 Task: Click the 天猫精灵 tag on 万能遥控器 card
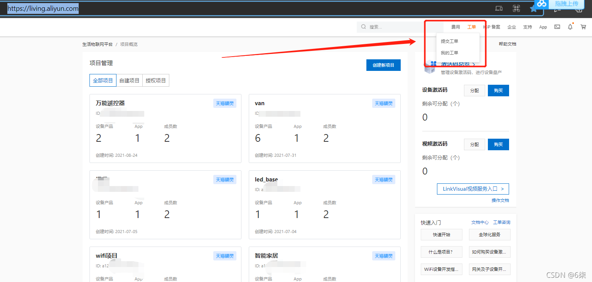click(x=224, y=103)
